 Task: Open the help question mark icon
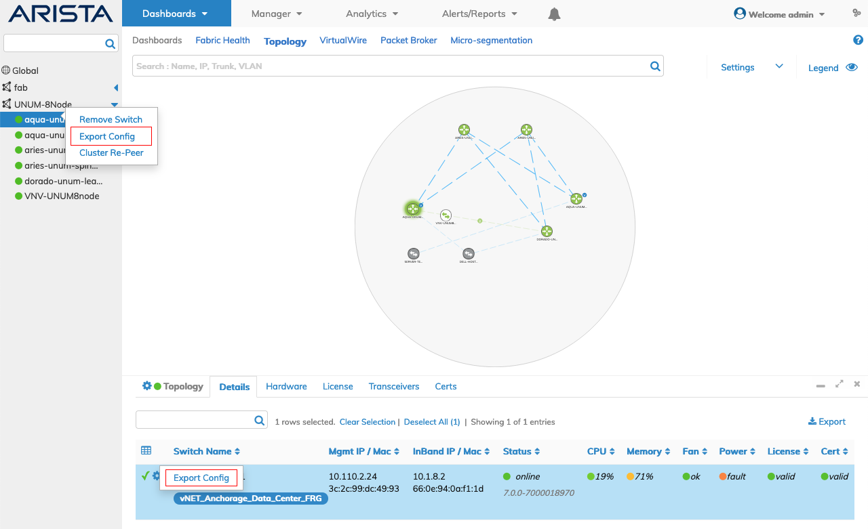click(858, 40)
